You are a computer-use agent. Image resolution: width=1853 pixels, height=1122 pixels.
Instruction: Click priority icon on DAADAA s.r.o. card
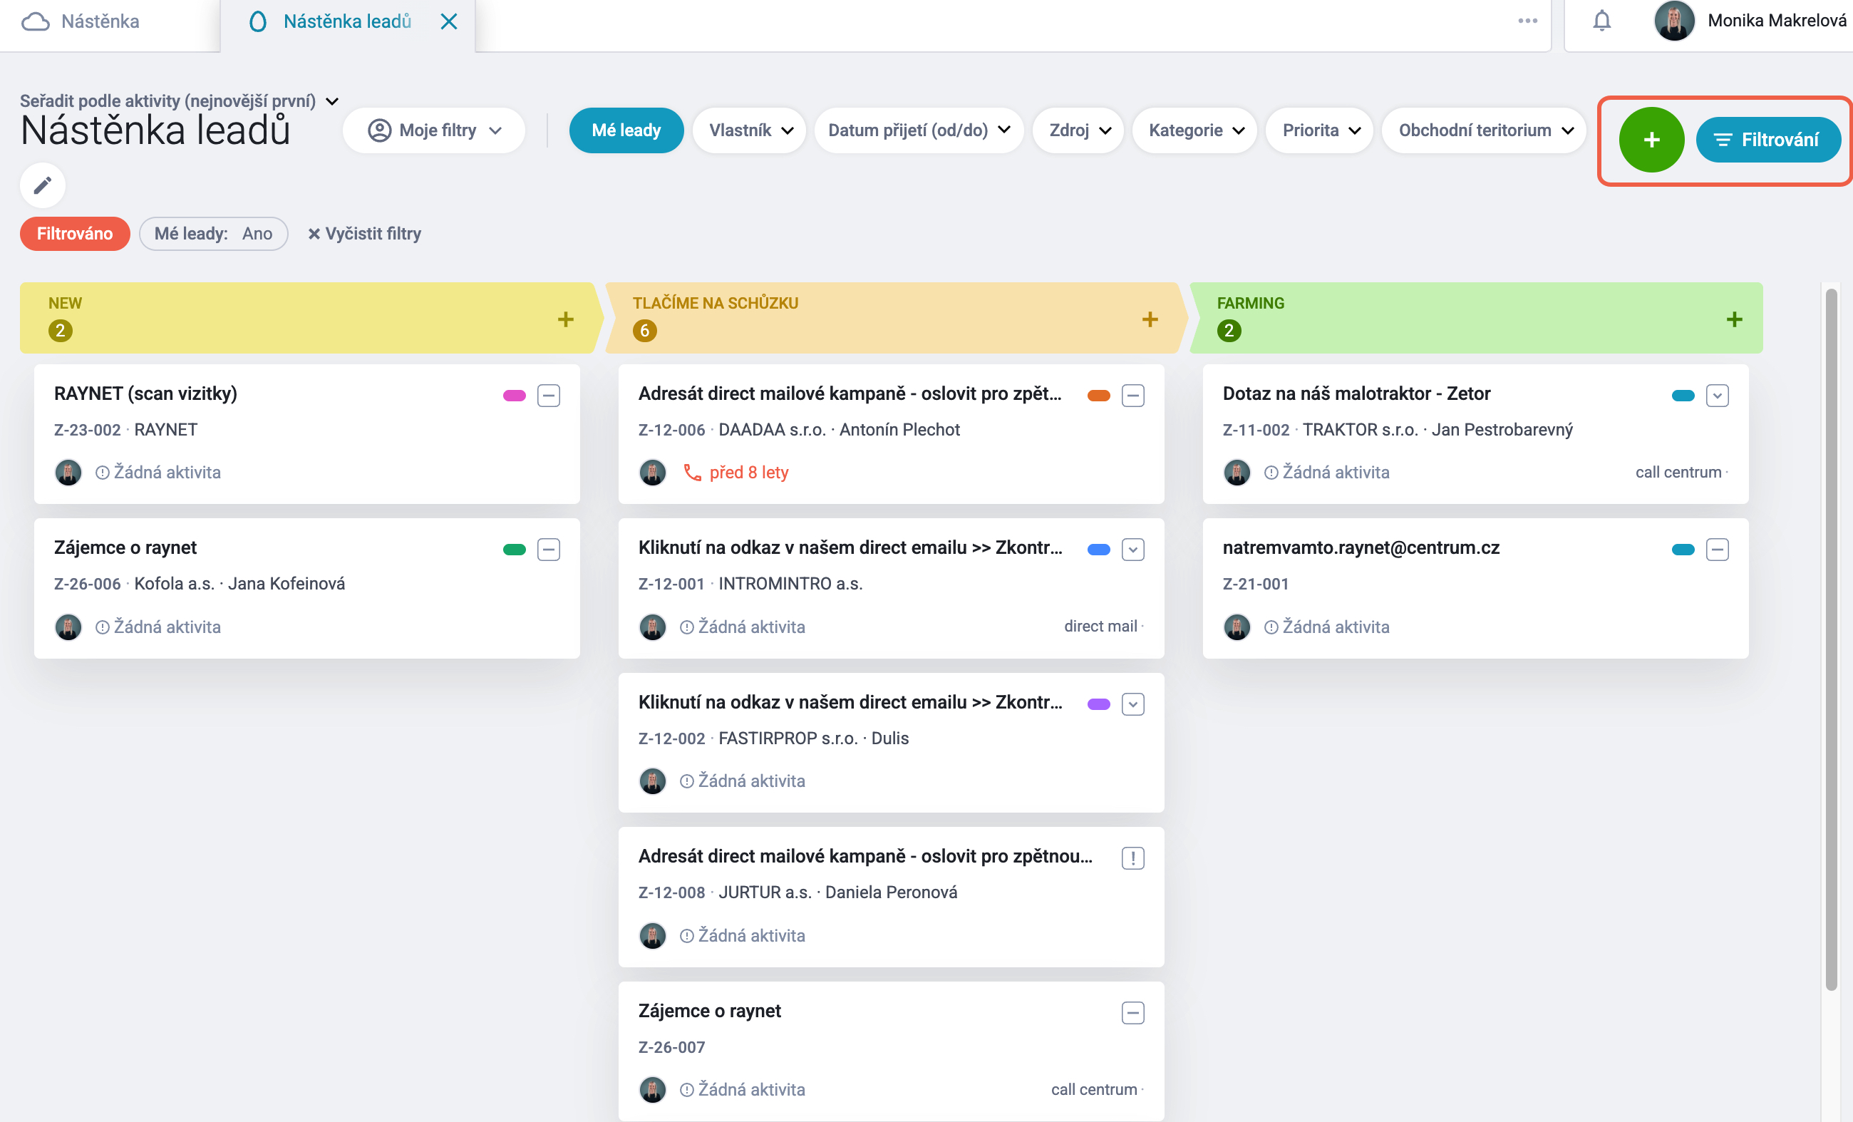[x=1133, y=396]
